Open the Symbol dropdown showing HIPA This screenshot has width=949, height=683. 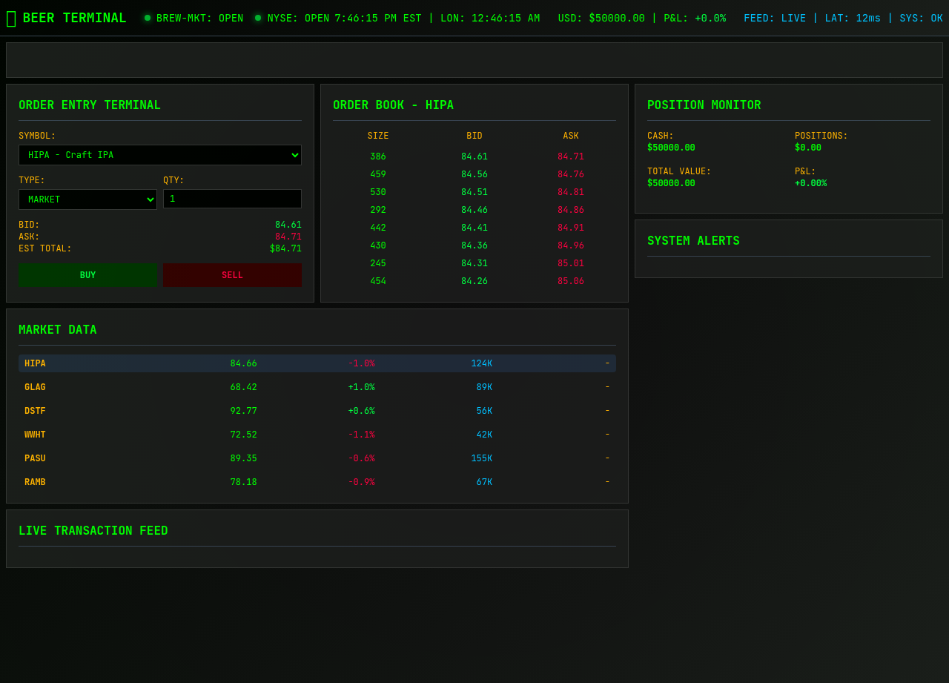coord(160,155)
